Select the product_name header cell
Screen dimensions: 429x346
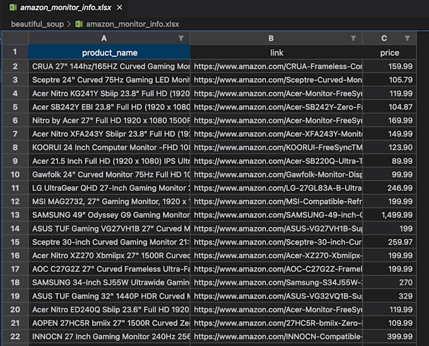[x=109, y=53]
